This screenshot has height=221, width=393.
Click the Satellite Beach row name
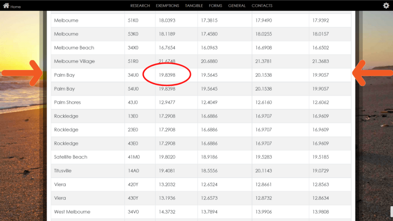coord(71,157)
